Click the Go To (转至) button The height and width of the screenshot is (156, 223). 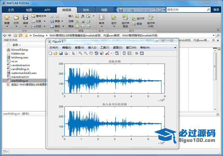[55, 21]
